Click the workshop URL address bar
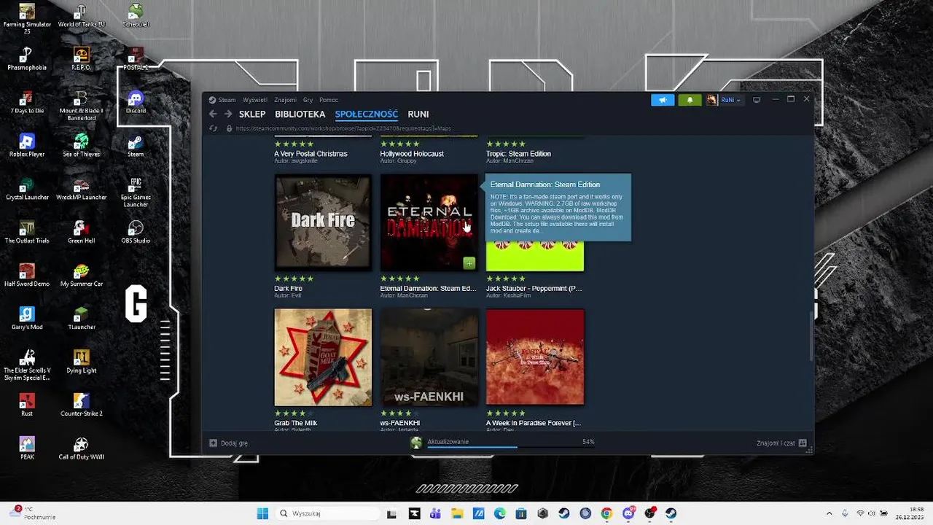The width and height of the screenshot is (933, 525). click(343, 128)
